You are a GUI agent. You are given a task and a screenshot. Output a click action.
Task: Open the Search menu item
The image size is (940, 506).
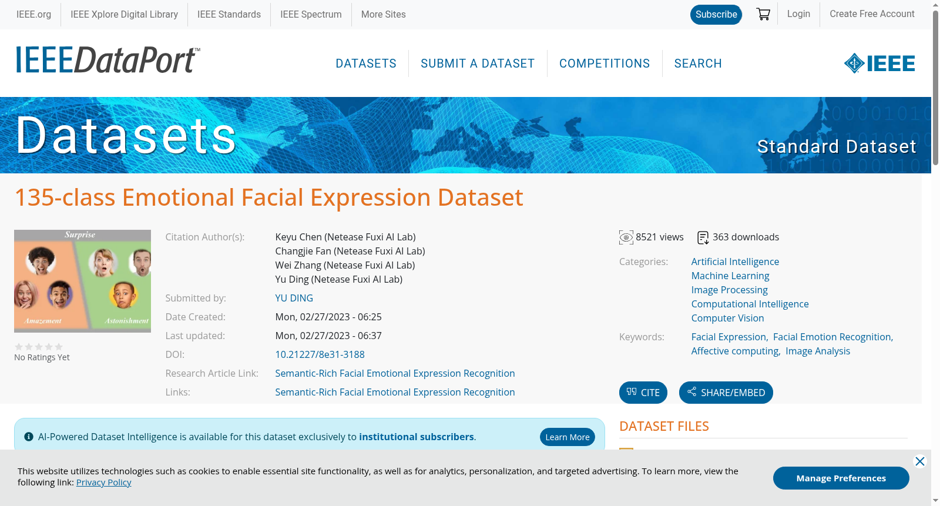point(698,63)
